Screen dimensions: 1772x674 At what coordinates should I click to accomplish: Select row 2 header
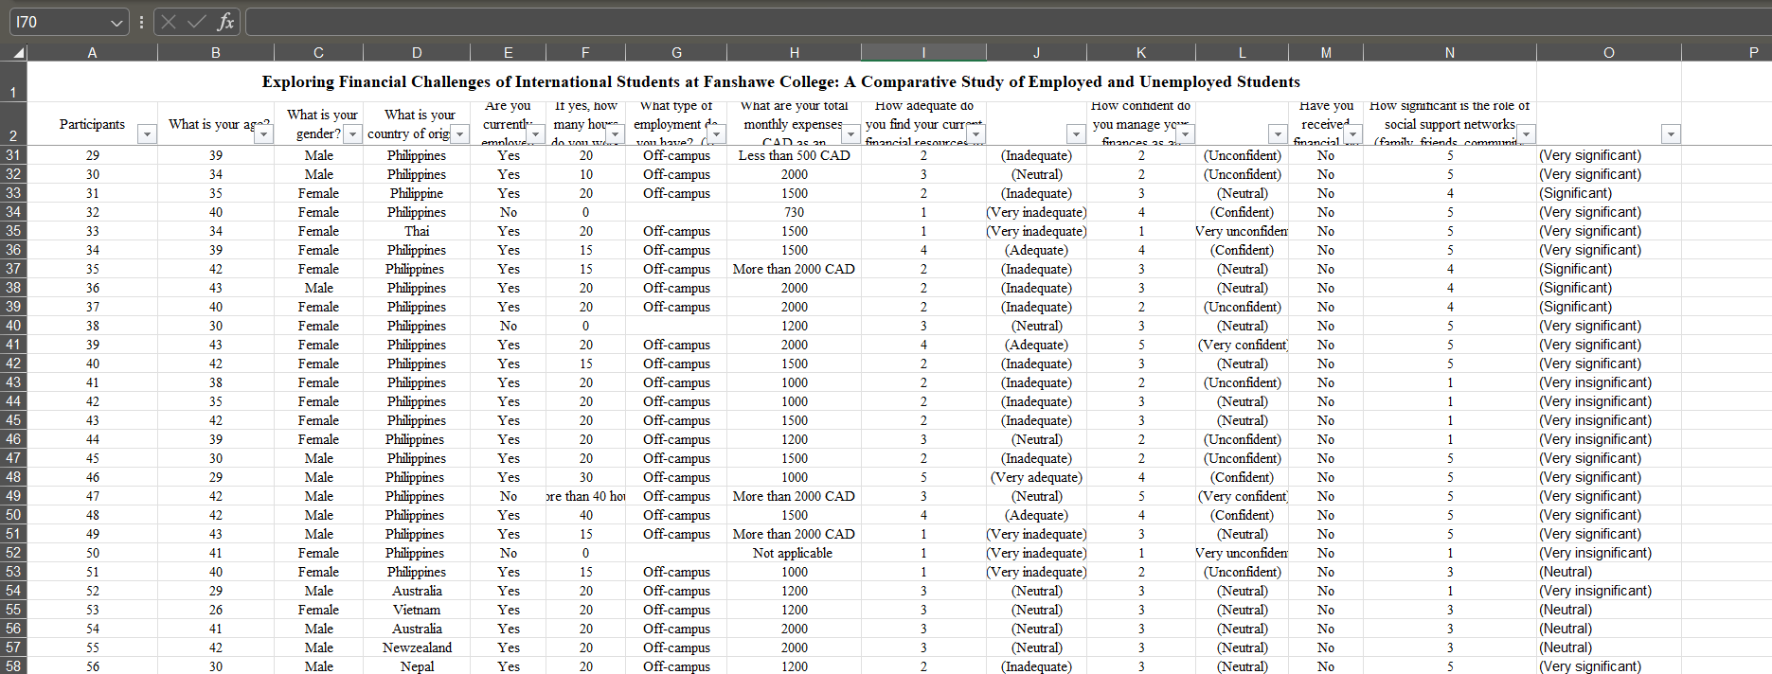point(13,124)
